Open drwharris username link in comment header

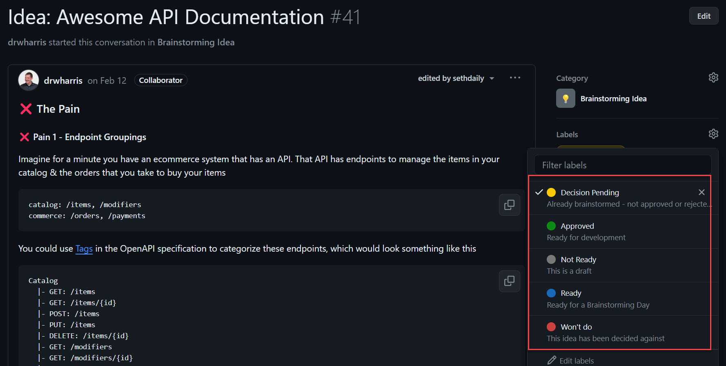(x=63, y=81)
